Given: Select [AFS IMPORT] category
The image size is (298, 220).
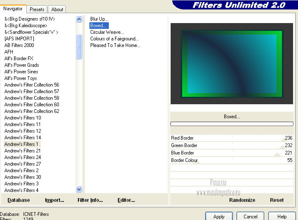Looking at the screenshot, I should click(x=19, y=39).
